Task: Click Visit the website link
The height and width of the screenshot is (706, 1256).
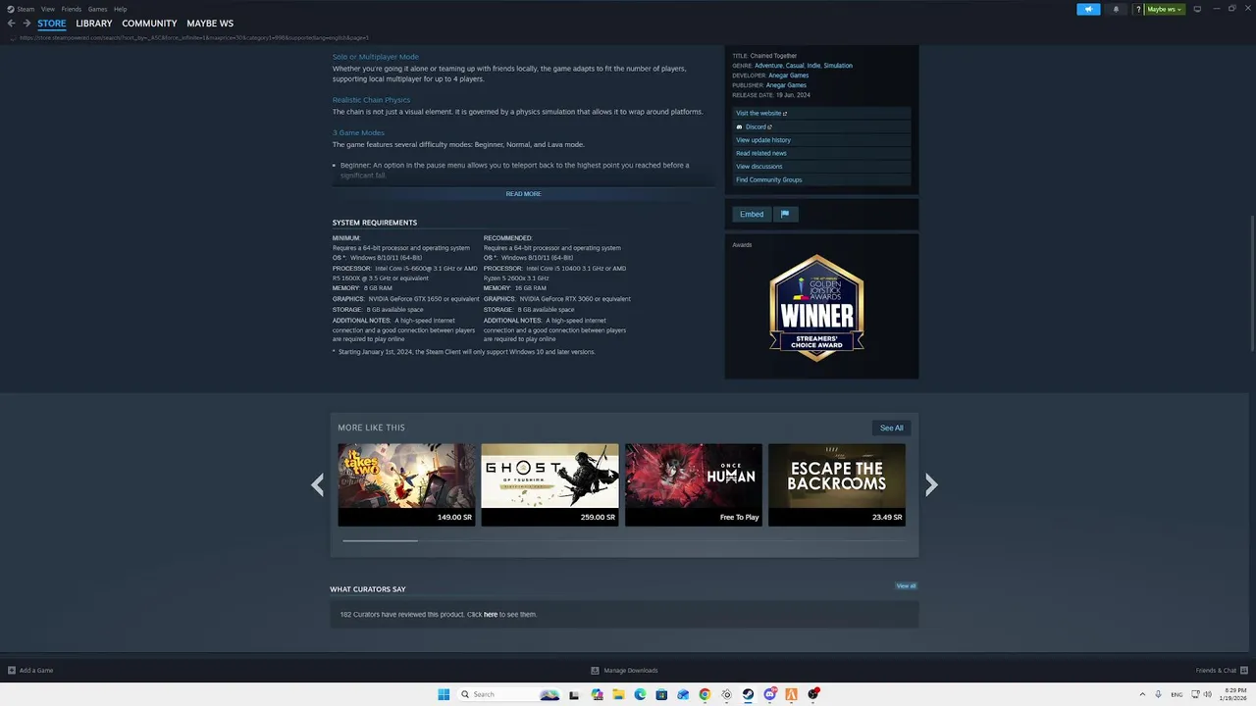Action: (x=822, y=113)
